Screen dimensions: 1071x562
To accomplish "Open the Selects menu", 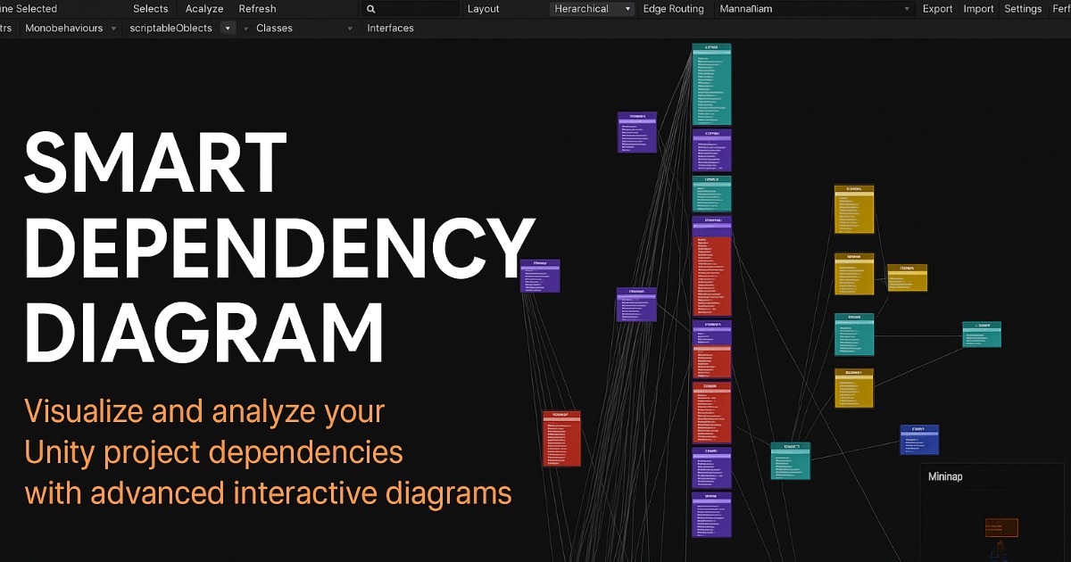I will pyautogui.click(x=150, y=9).
